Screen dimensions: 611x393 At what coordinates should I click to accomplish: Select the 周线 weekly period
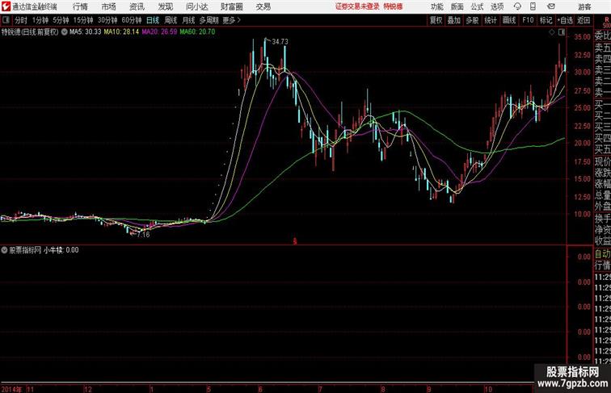click(x=171, y=20)
